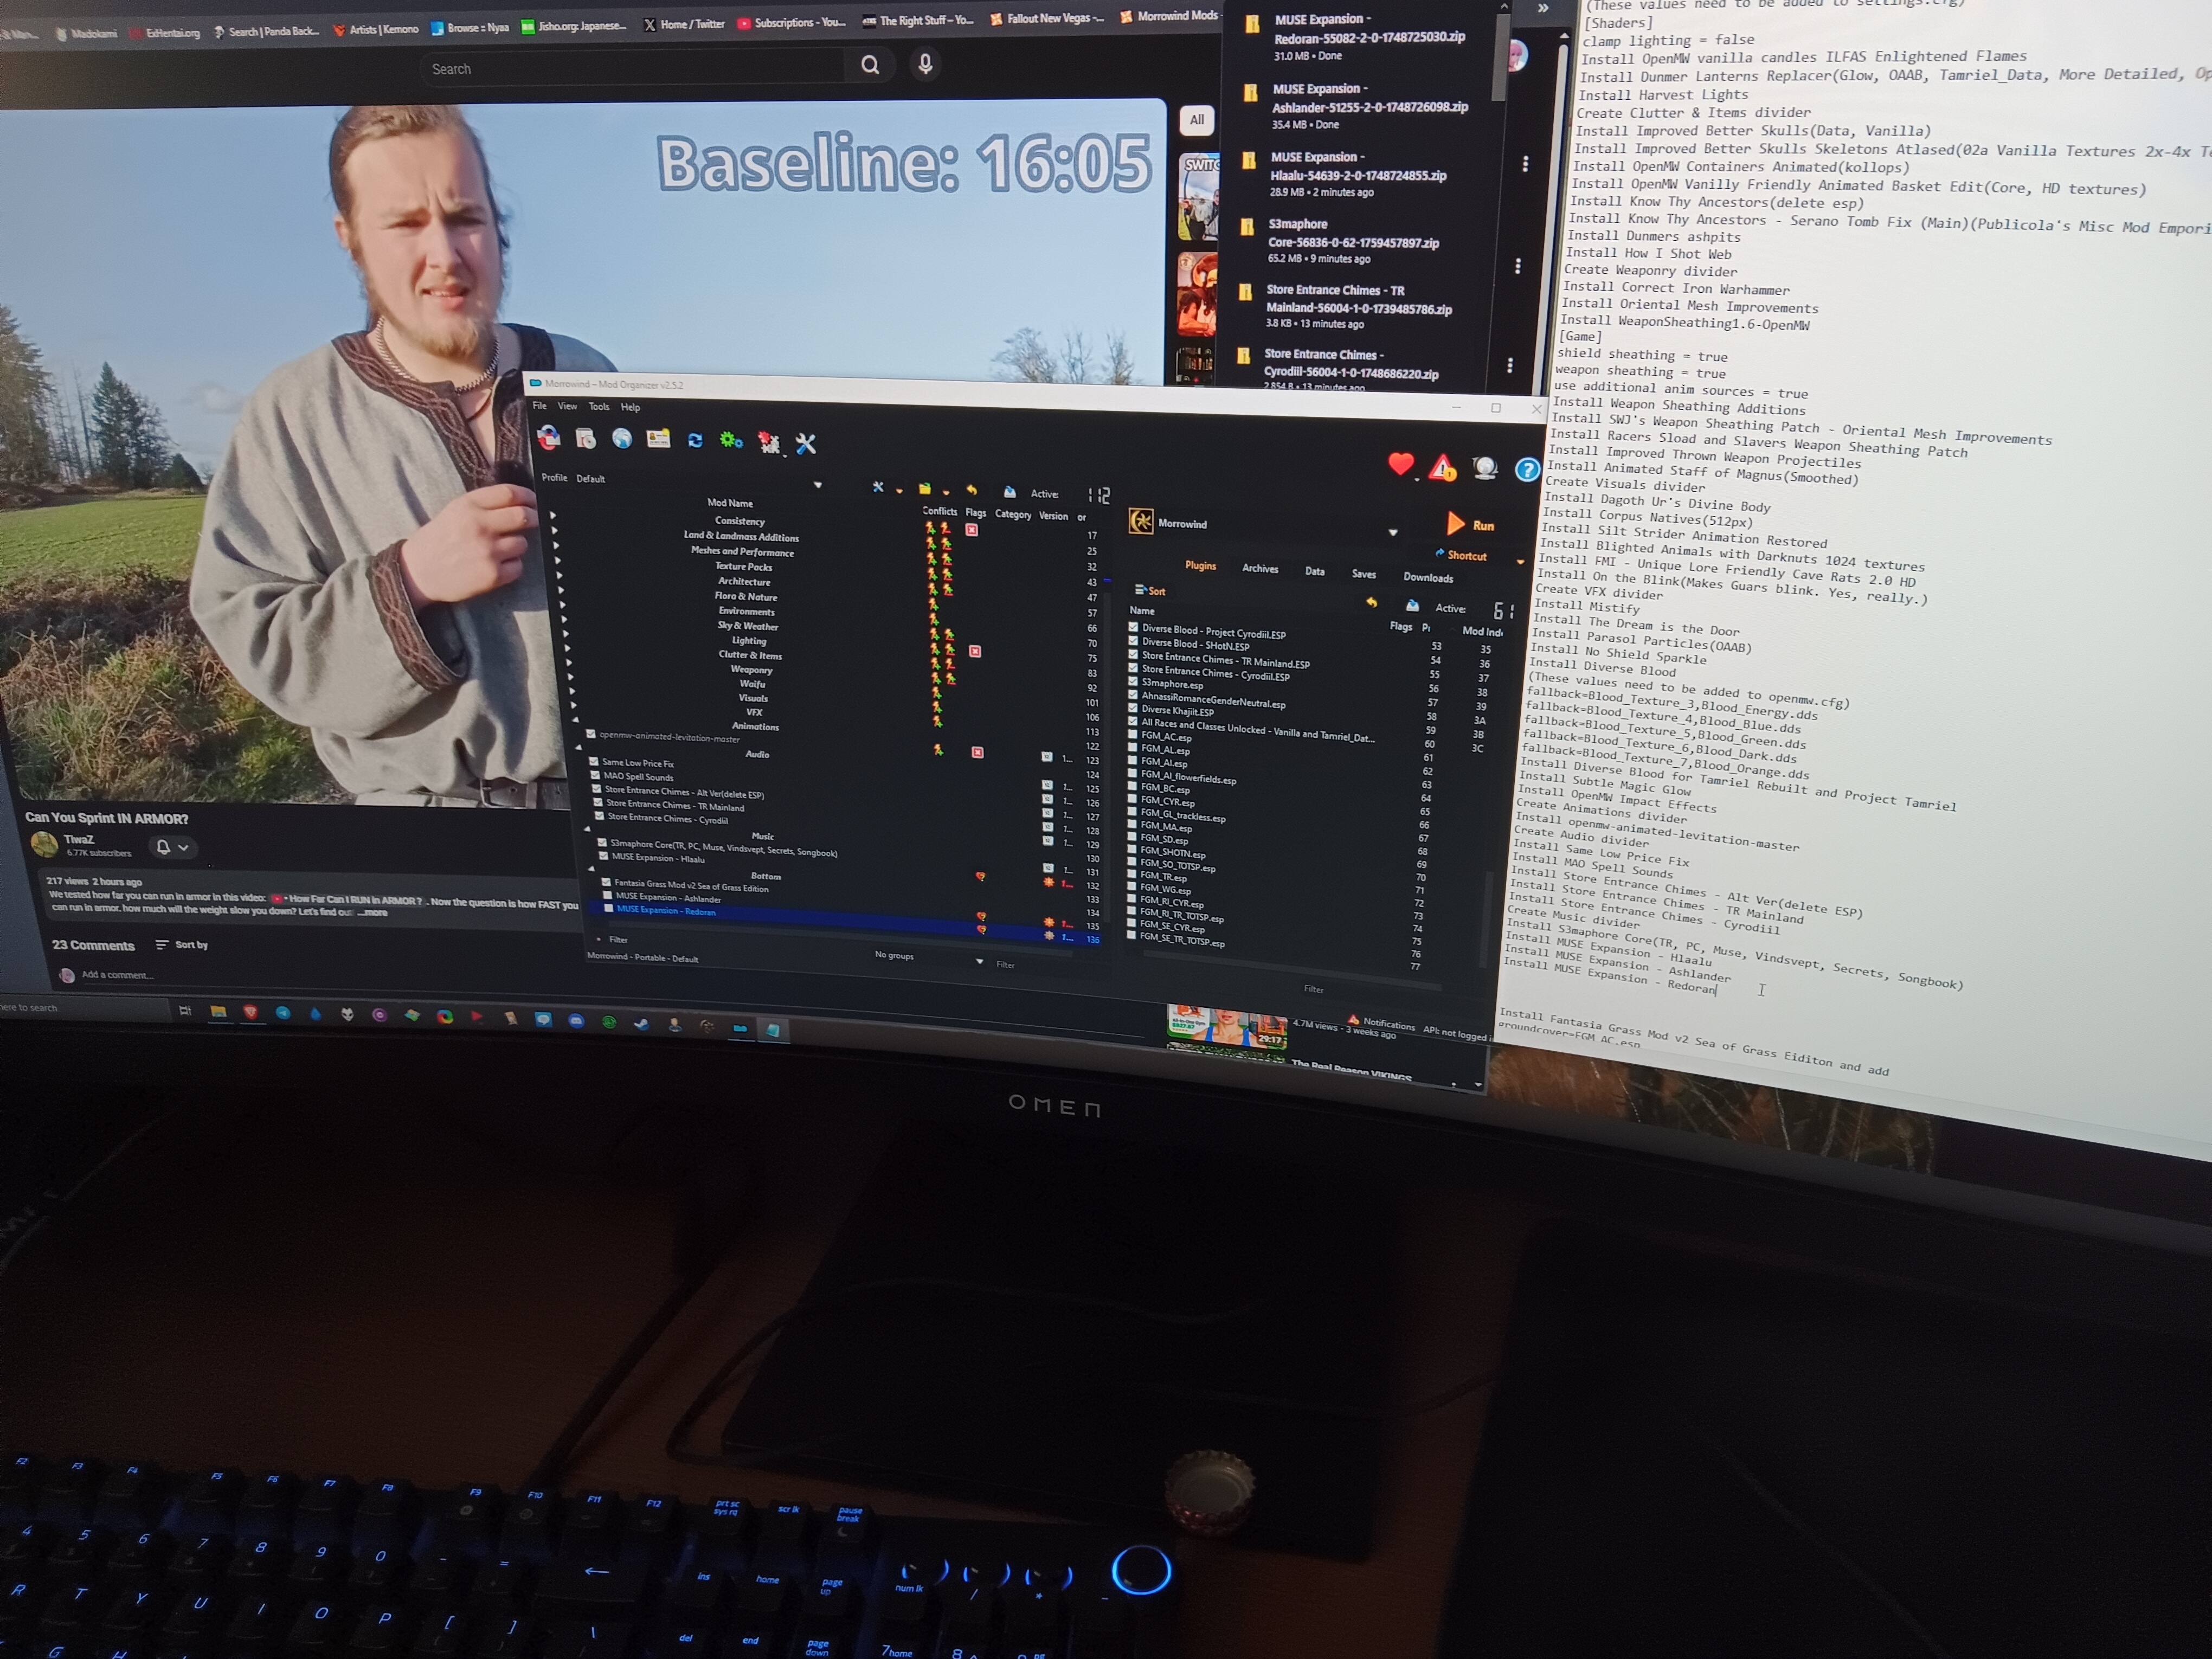Open the Profiles ID card icon

pos(658,440)
